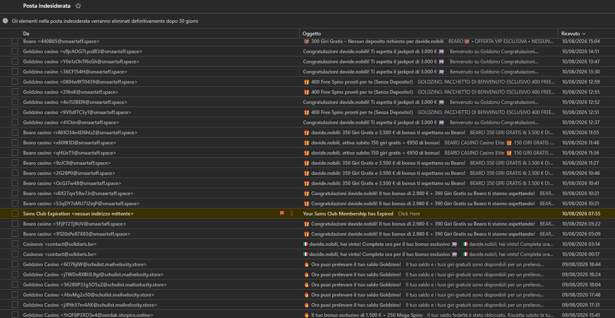Screen dimensions: 615x318
Task: Open the email from Goldzino casino 36CF154H
Action: tap(307, 72)
